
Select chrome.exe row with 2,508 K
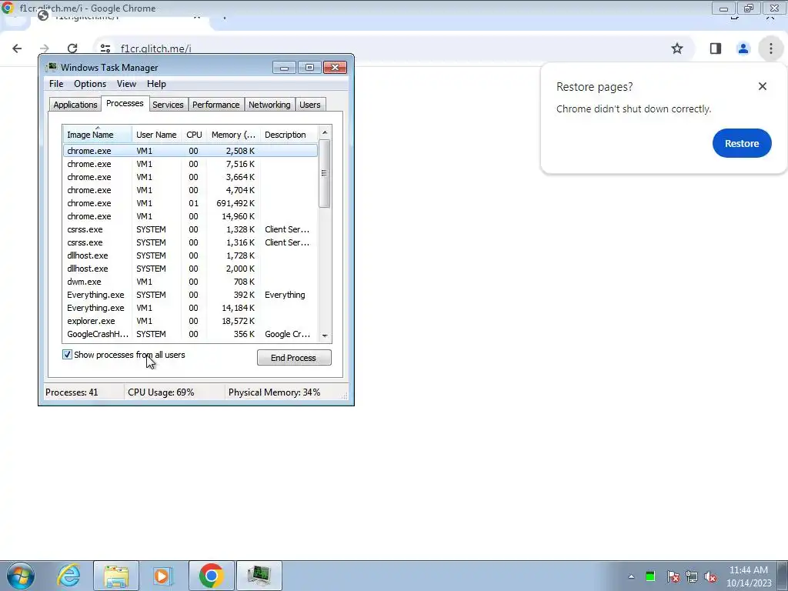coord(190,151)
